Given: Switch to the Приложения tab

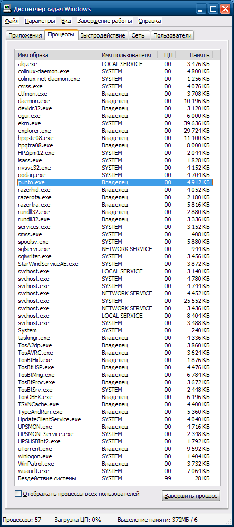Looking at the screenshot, I should (x=25, y=35).
